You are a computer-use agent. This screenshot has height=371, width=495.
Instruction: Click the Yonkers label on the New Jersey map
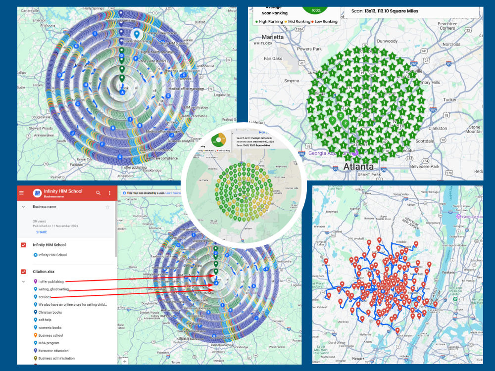pos(448,272)
